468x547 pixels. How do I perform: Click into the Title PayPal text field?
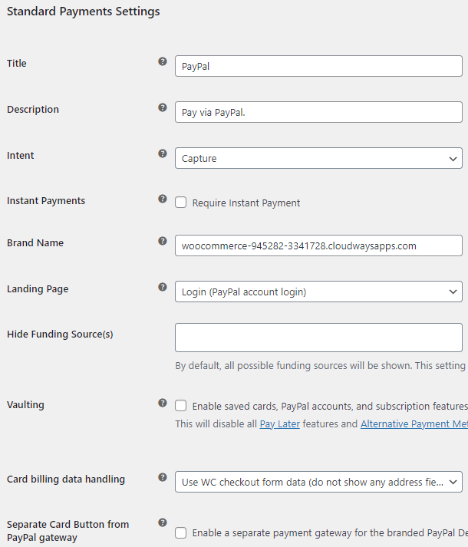(x=318, y=66)
